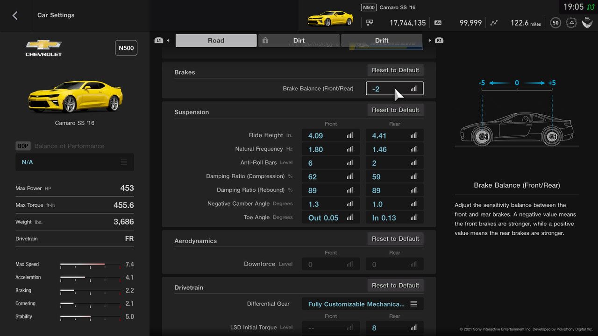
Task: Click the L1 shoulder button indicator
Action: (158, 41)
